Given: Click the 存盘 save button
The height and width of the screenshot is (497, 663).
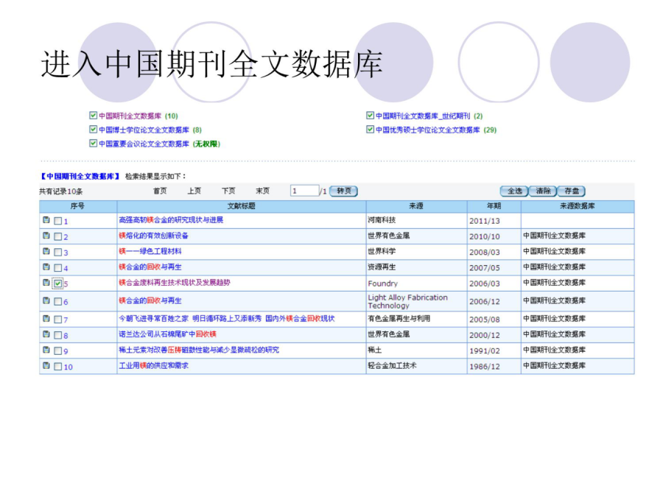Looking at the screenshot, I should click(572, 191).
